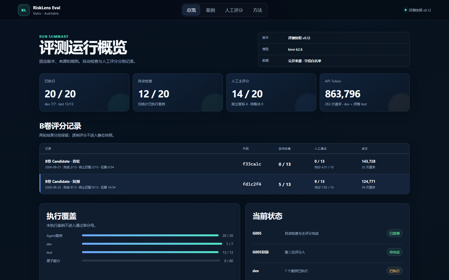Image resolution: width=449 pixels, height=280 pixels.
Task: Click the 模型 kimi-k2.6 info row
Action: [334, 49]
